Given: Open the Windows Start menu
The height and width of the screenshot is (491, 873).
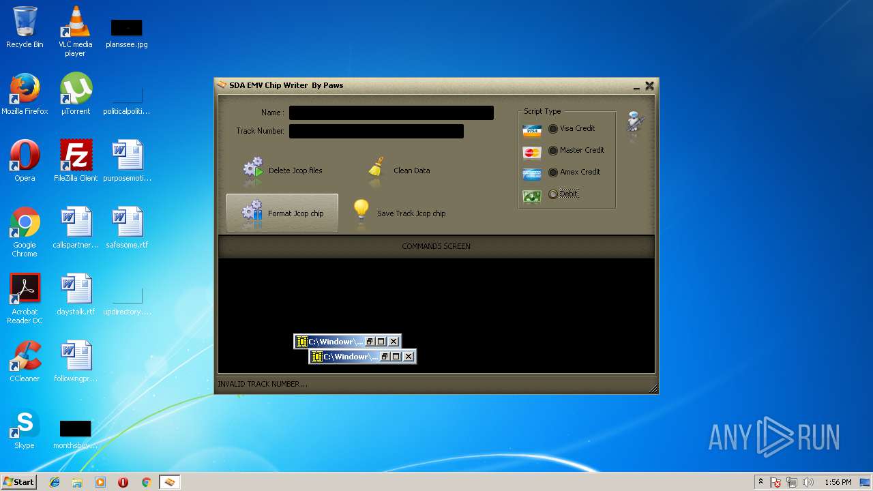Looking at the screenshot, I should 19,482.
